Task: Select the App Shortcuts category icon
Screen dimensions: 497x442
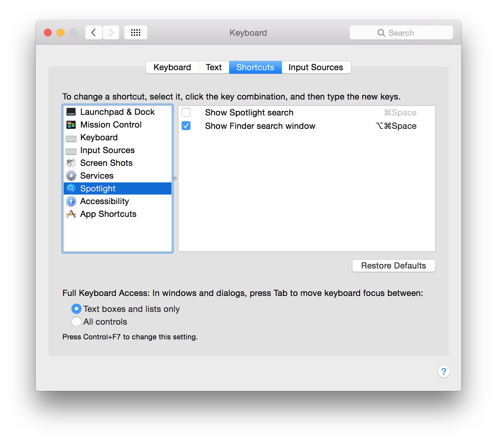Action: click(71, 214)
